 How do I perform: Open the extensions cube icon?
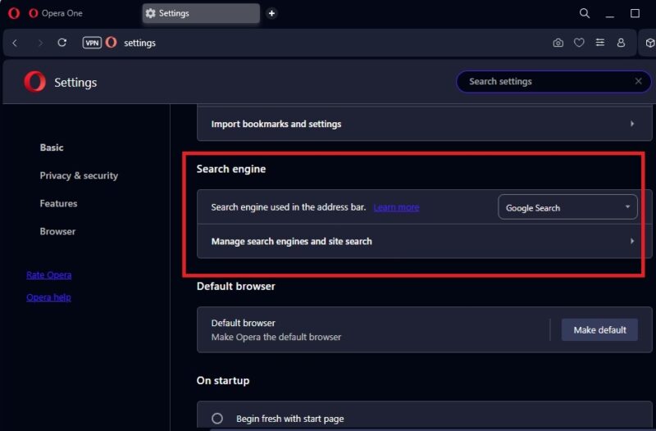pos(649,43)
